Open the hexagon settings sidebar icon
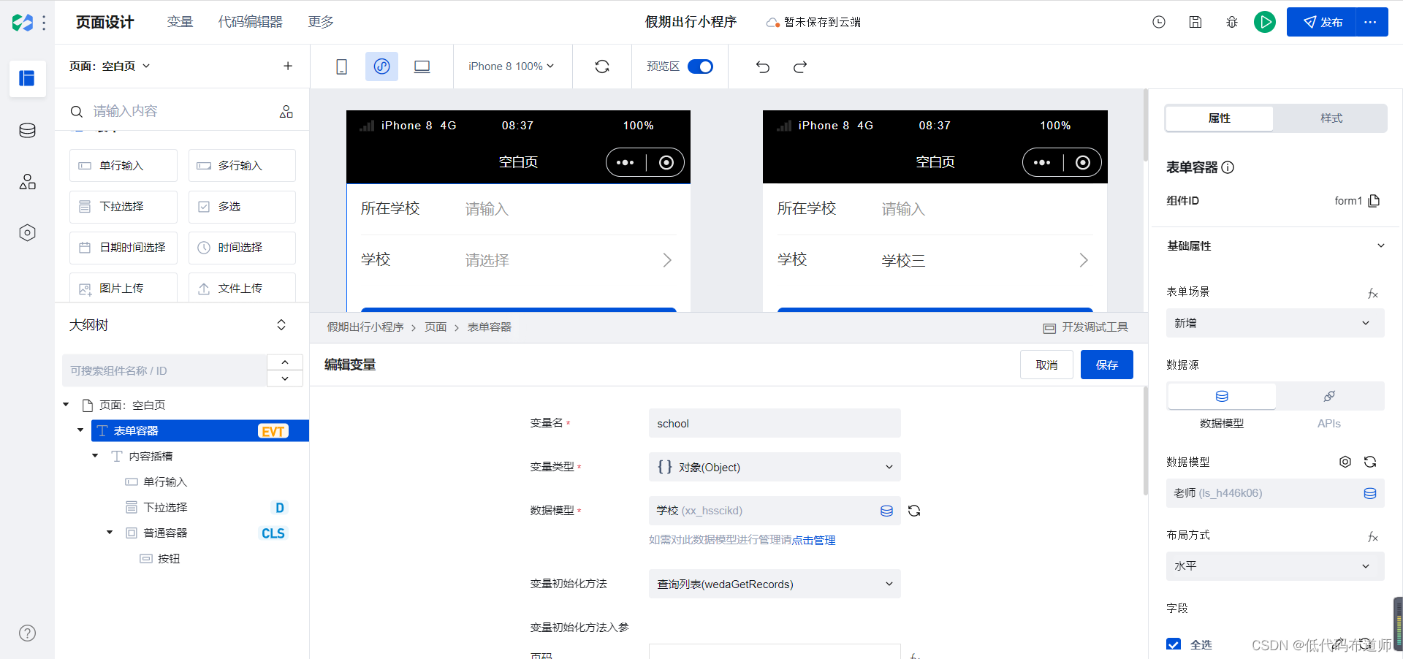The image size is (1403, 659). pyautogui.click(x=27, y=232)
